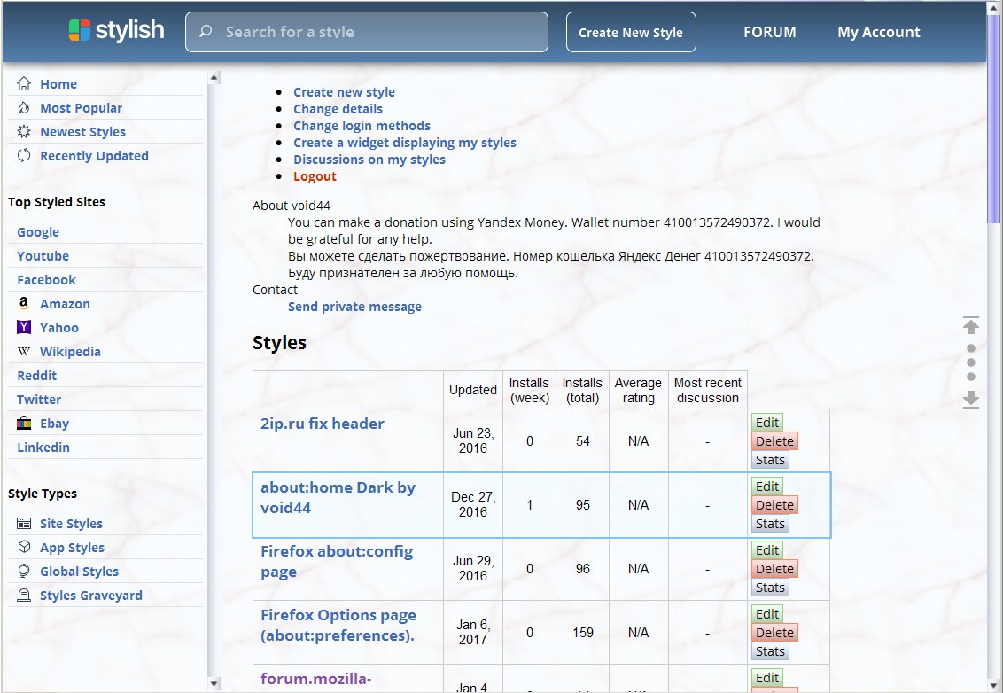The width and height of the screenshot is (1003, 693).
Task: Open Youtube styled site link
Action: click(43, 256)
